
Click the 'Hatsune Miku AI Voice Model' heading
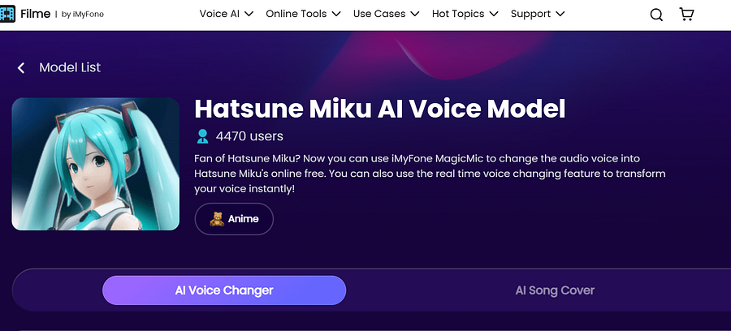[380, 109]
